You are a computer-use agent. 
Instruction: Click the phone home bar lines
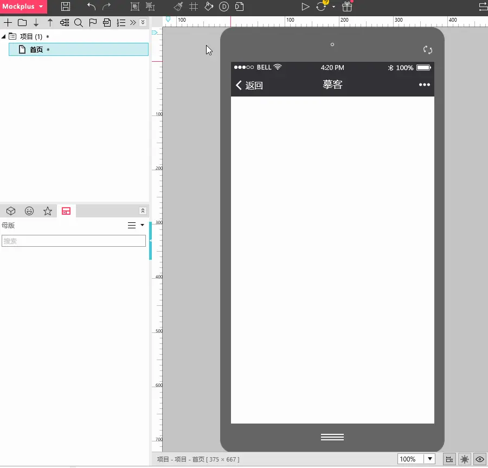(x=332, y=437)
